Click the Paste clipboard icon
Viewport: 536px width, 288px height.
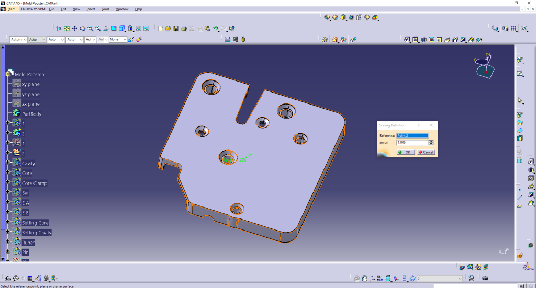pos(207,29)
